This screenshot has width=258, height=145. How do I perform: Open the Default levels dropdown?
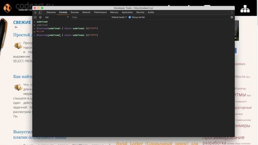pos(119,17)
